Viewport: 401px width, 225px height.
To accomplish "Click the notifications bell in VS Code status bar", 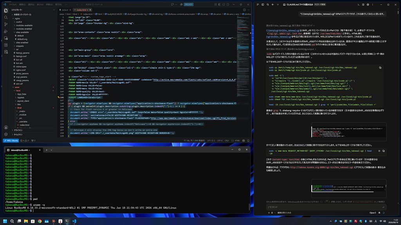I will [x=248, y=141].
